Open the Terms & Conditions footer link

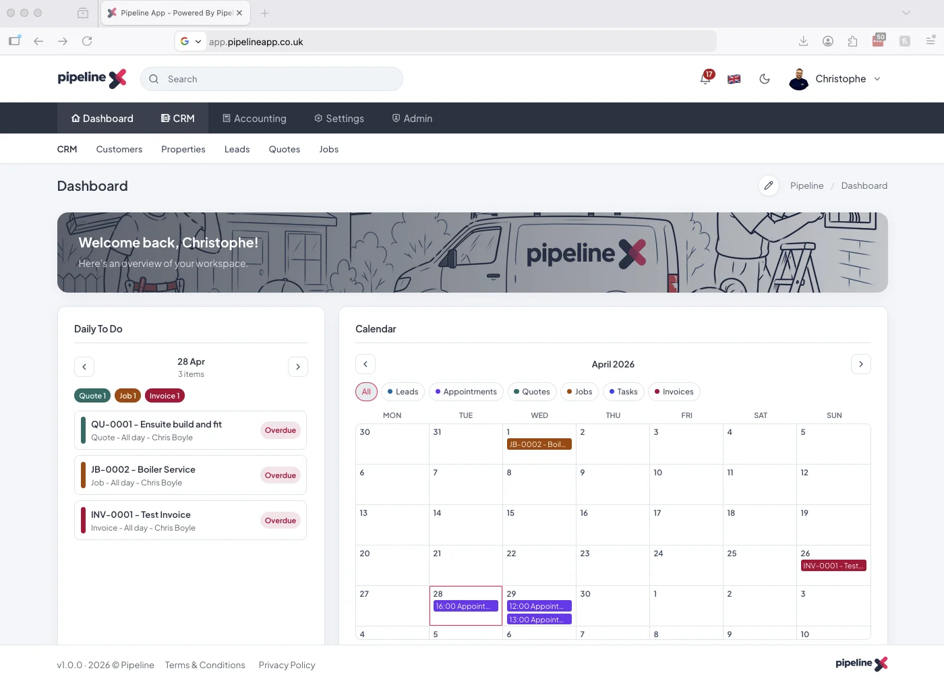tap(205, 665)
